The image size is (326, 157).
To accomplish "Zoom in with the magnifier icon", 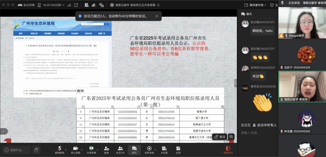I will tap(231, 137).
